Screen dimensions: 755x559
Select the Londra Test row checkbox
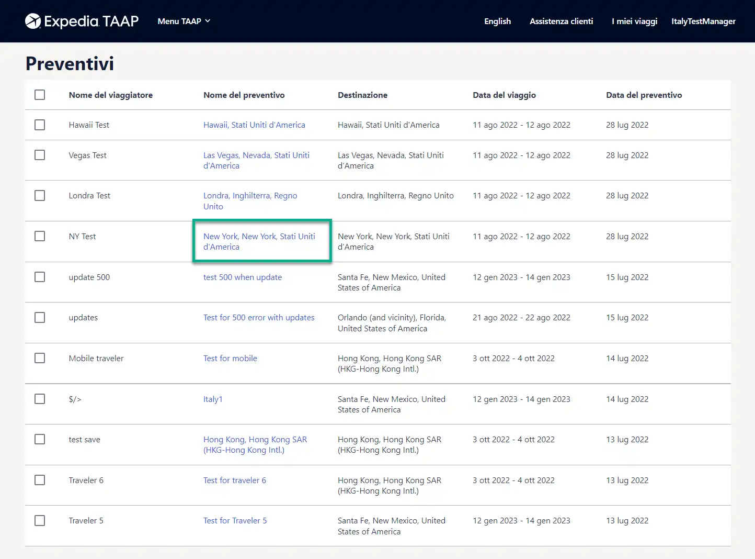(40, 195)
